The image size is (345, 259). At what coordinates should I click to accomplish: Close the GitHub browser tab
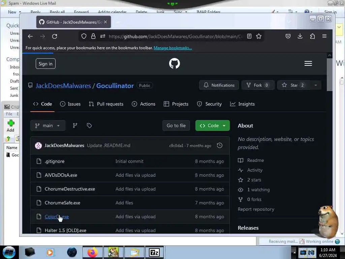click(105, 22)
